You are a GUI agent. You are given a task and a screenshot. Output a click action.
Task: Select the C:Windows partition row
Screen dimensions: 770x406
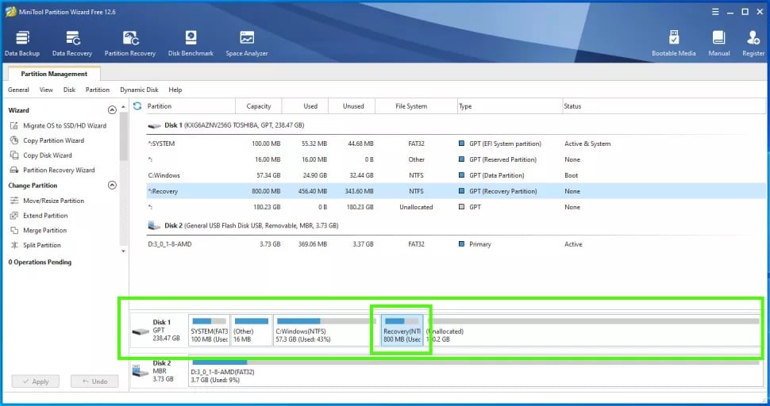[456, 175]
